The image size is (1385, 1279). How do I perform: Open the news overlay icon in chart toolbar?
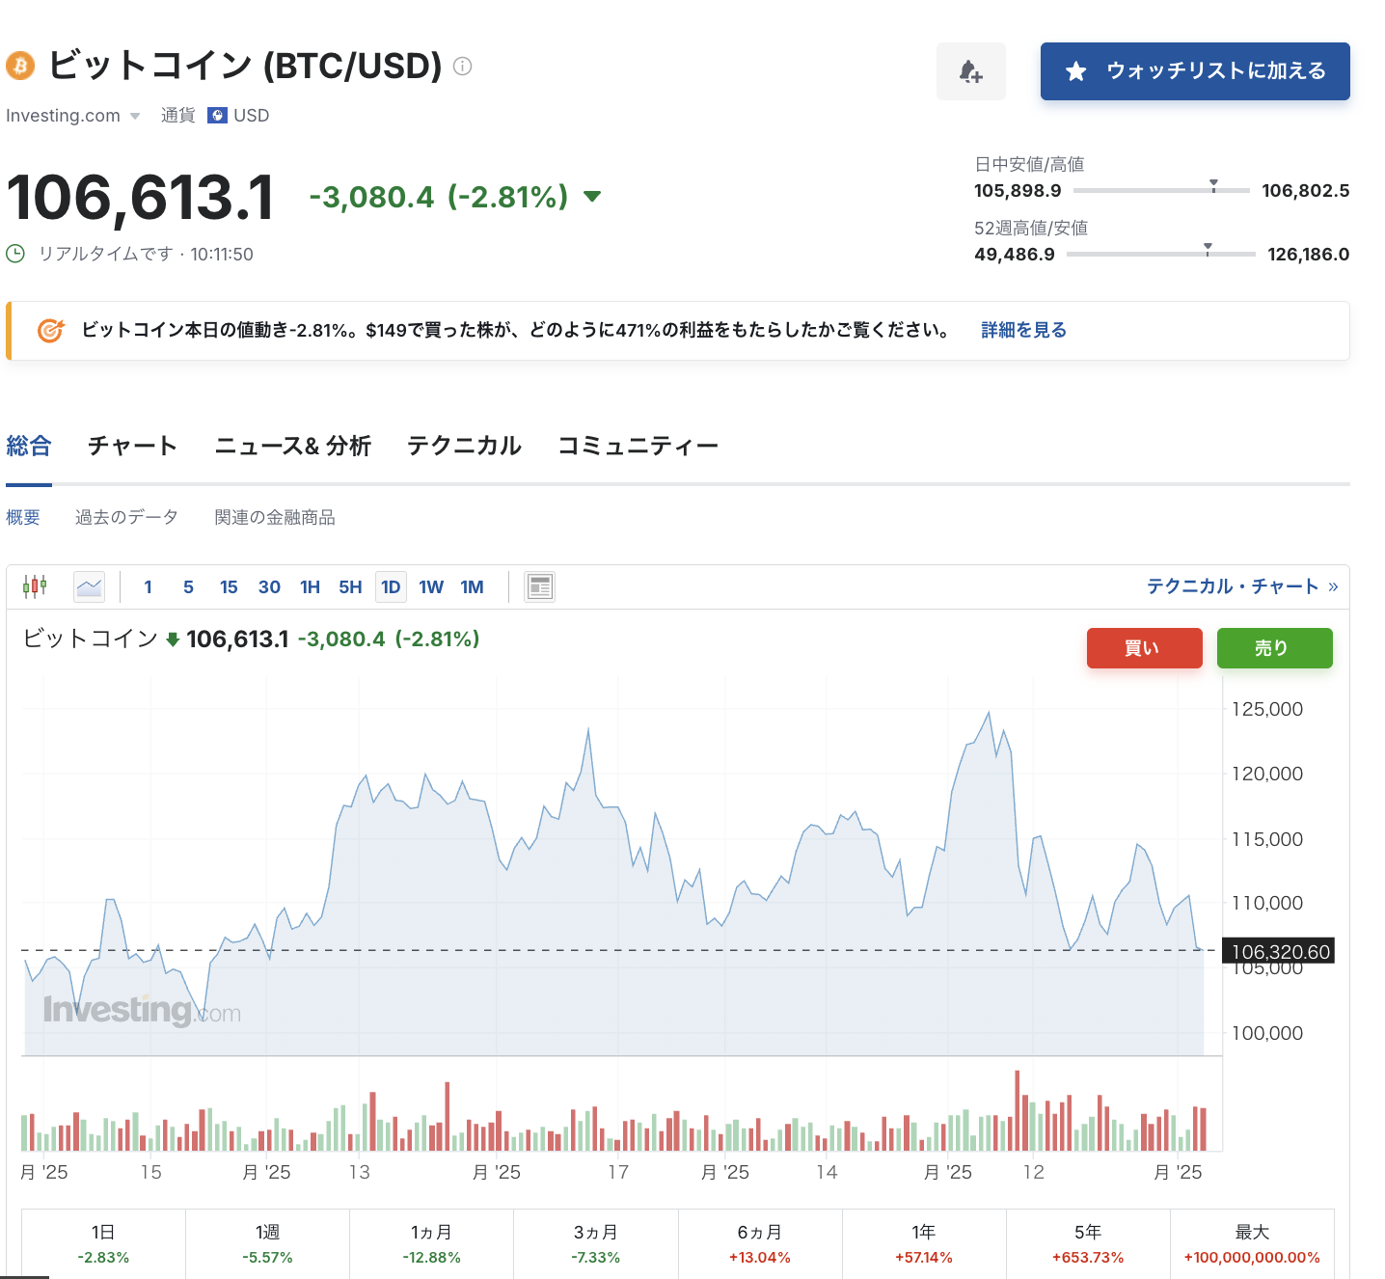click(x=540, y=586)
